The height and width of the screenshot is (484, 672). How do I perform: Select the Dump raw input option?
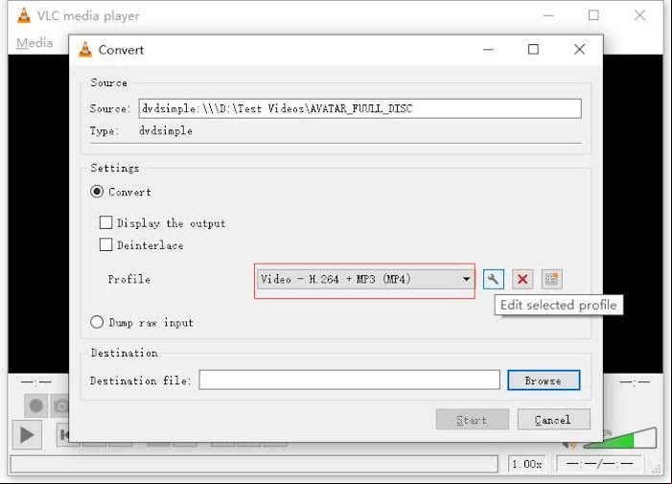point(97,322)
